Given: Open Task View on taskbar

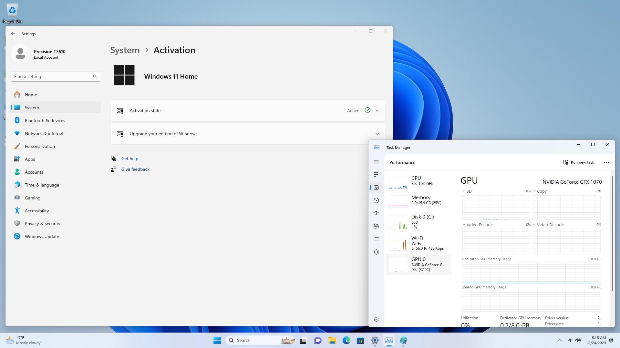Looking at the screenshot, I should click(303, 340).
